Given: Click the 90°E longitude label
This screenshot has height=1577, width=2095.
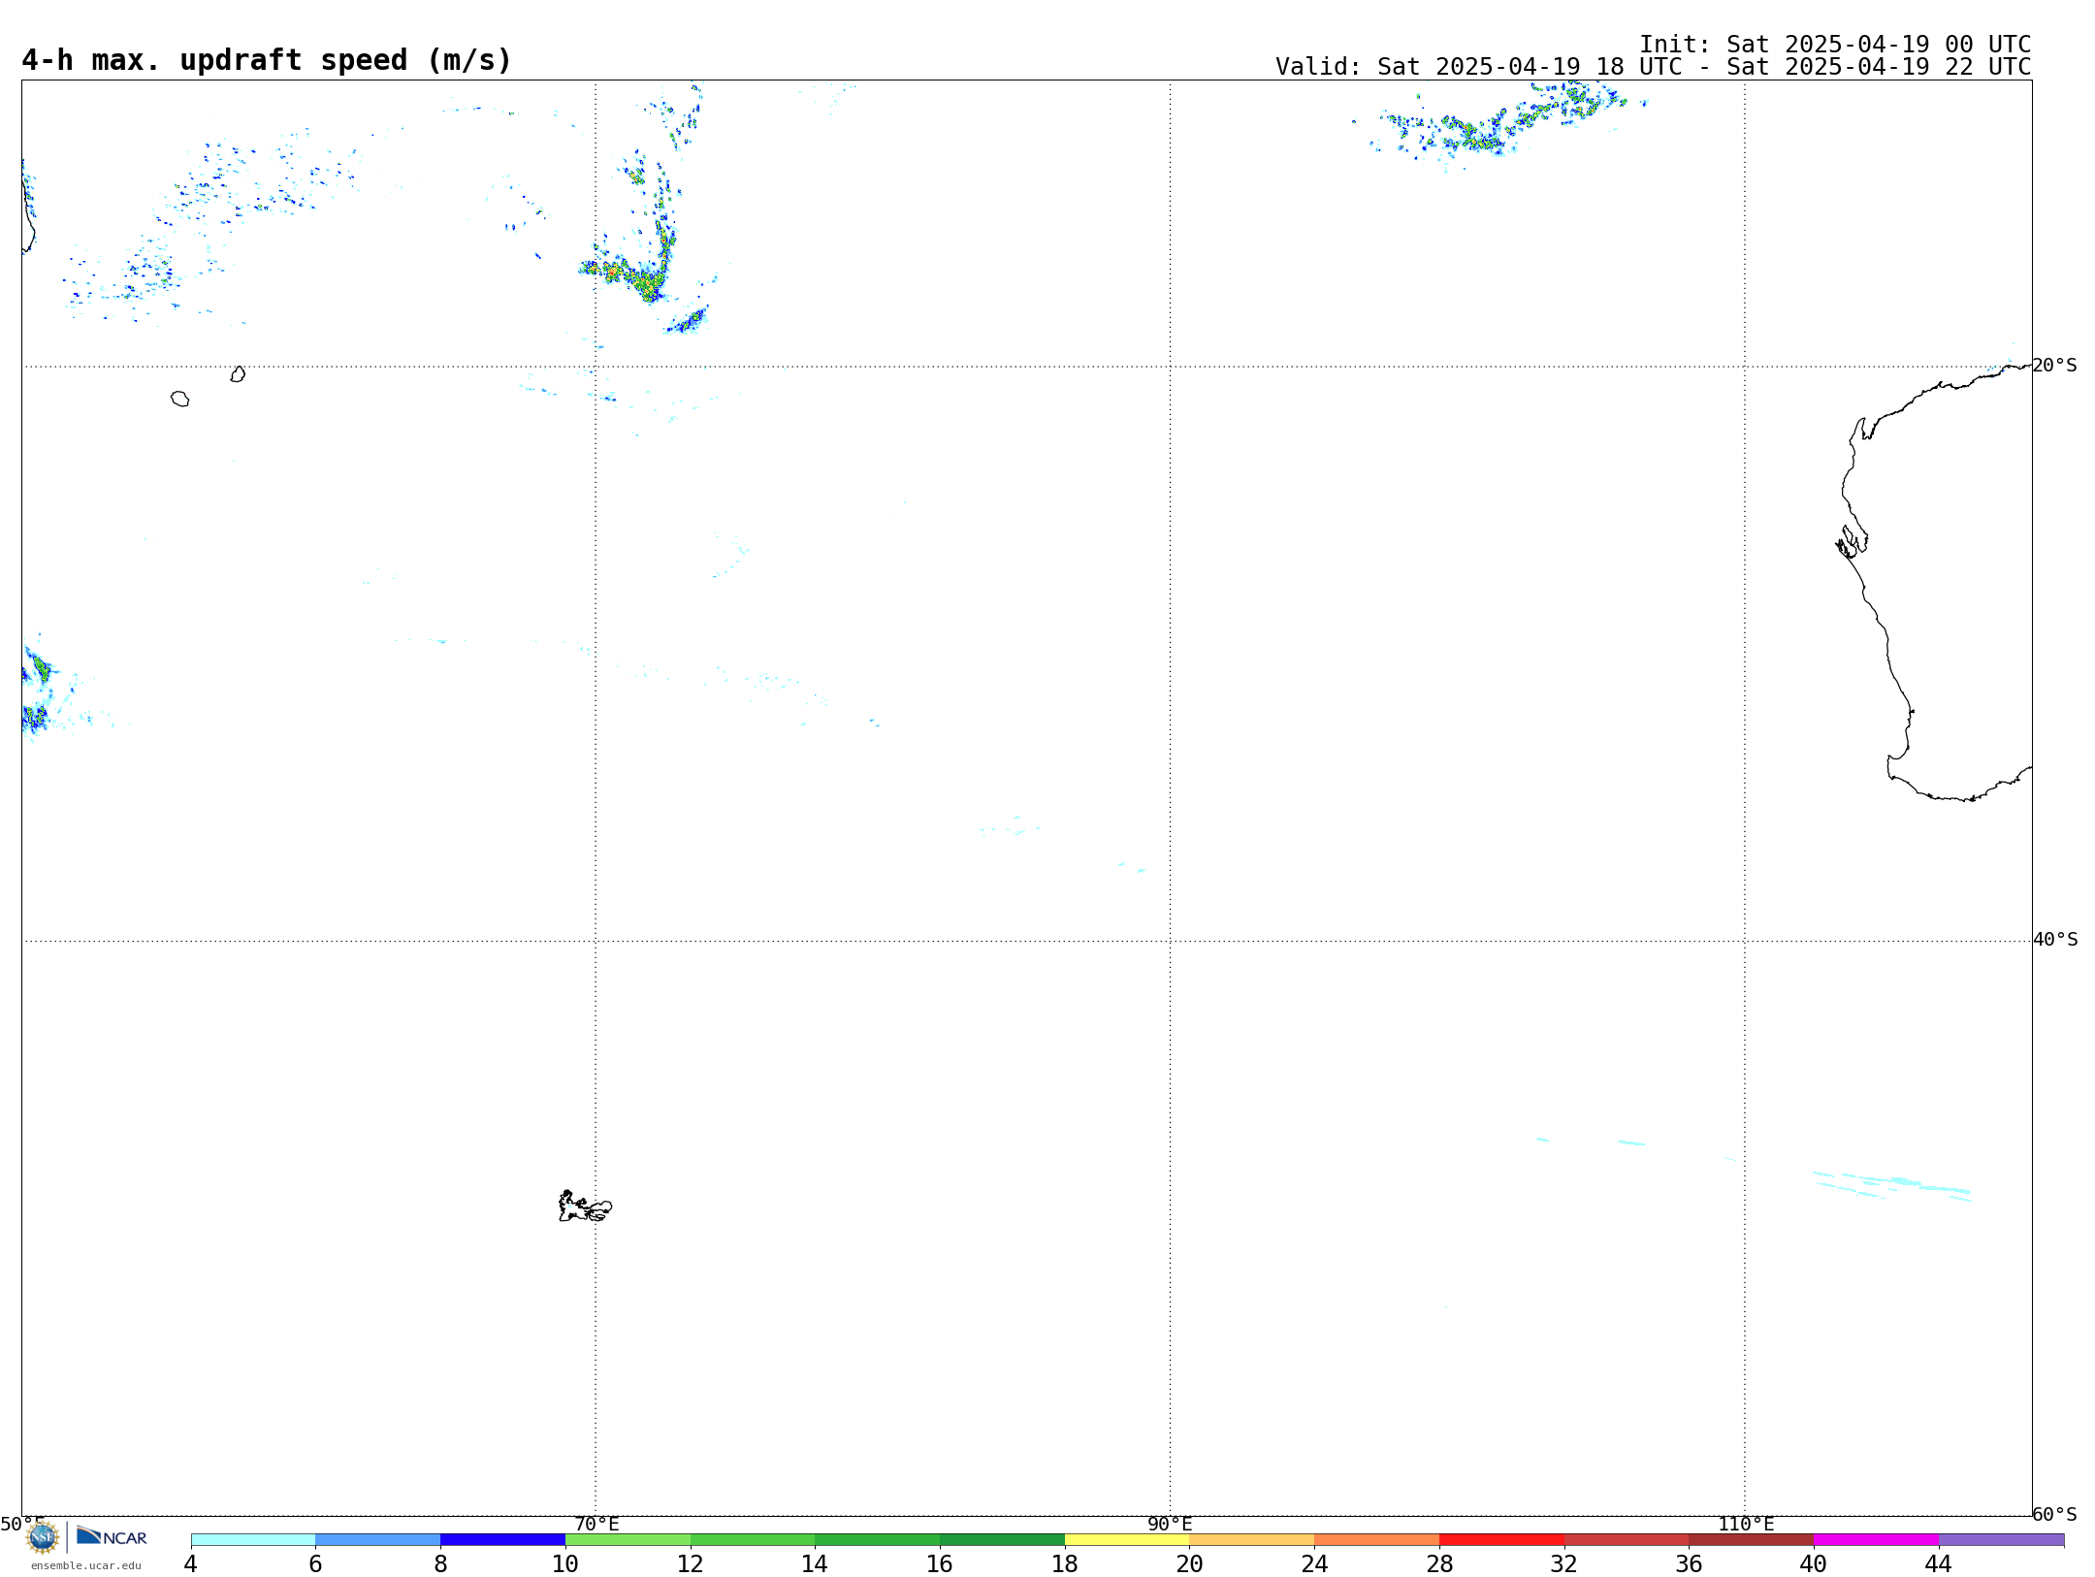Looking at the screenshot, I should 1170,1524.
